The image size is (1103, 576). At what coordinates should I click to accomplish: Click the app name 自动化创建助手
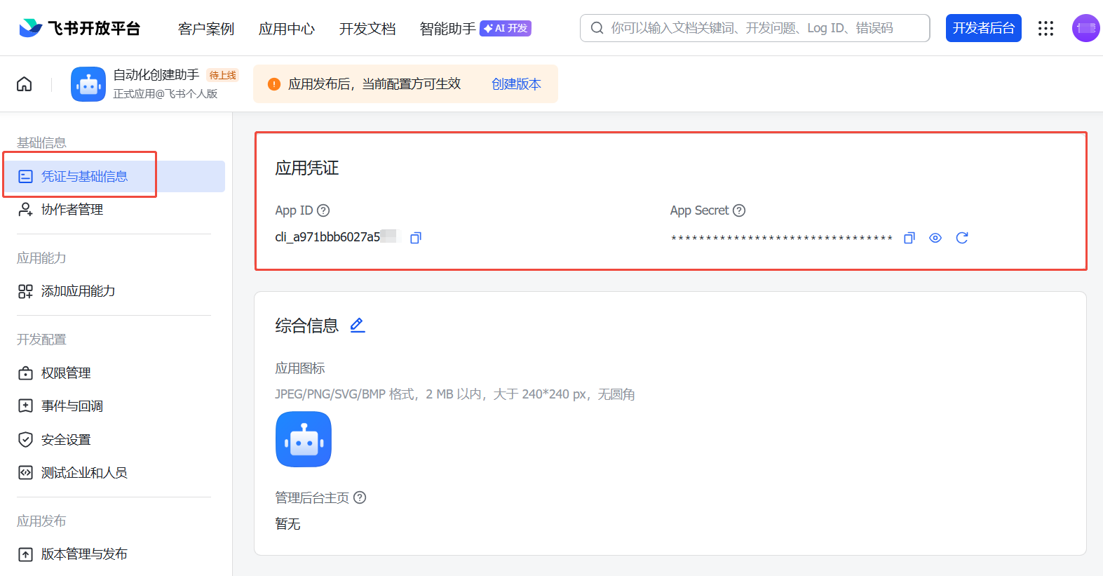tap(156, 74)
